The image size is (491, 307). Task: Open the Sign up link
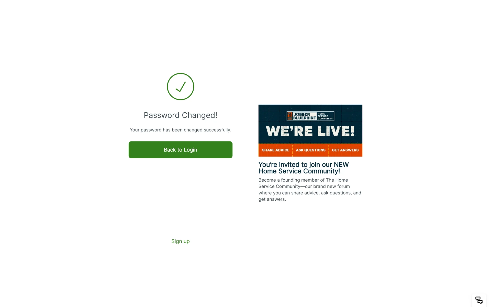[x=181, y=241]
